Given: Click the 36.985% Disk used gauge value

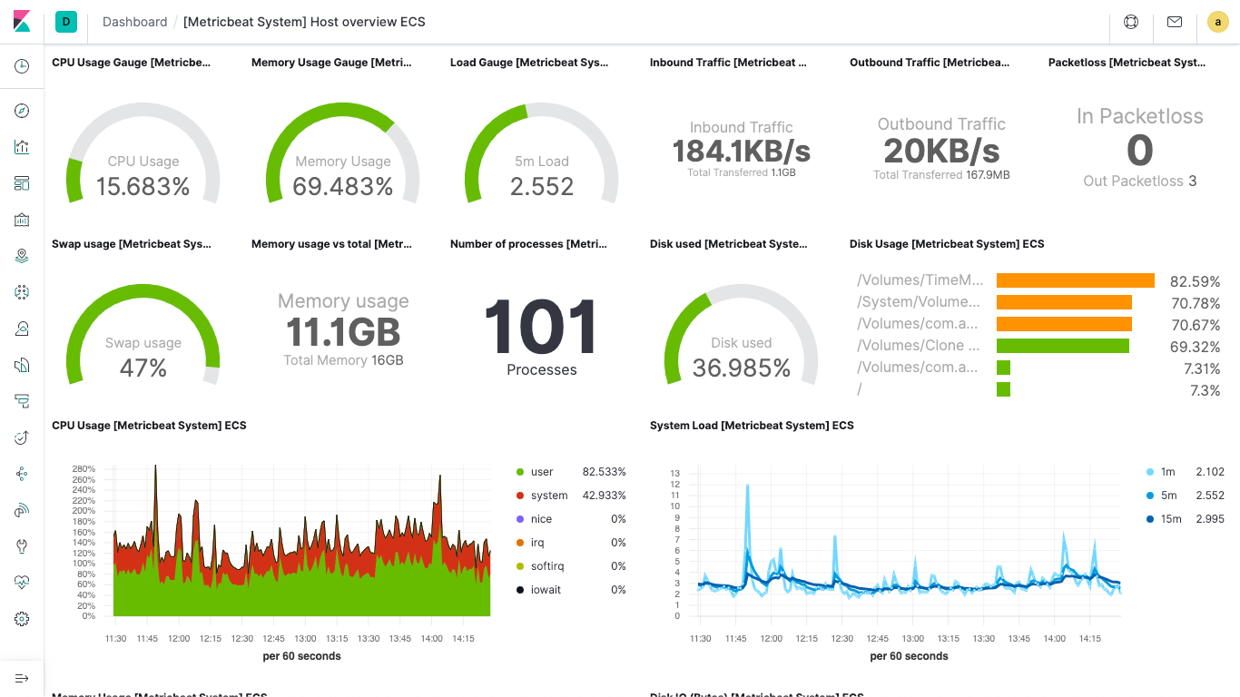Looking at the screenshot, I should coord(742,368).
